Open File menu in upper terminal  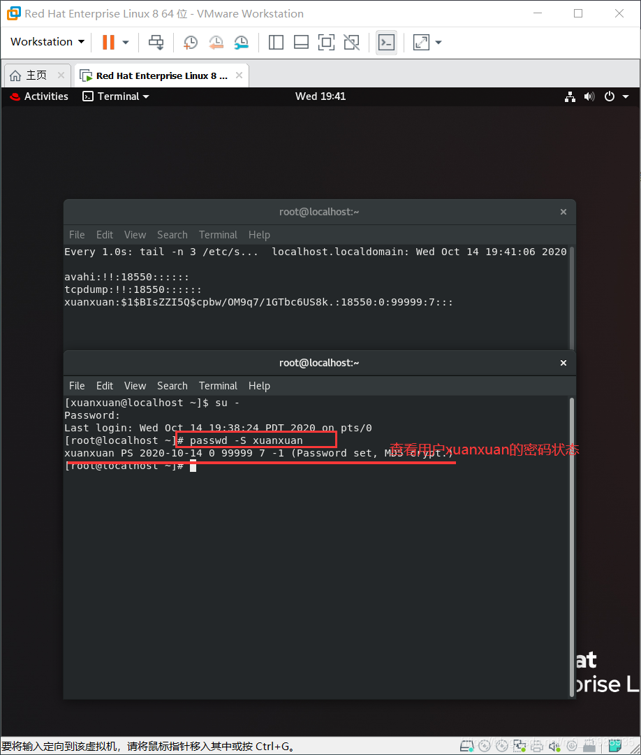point(77,235)
